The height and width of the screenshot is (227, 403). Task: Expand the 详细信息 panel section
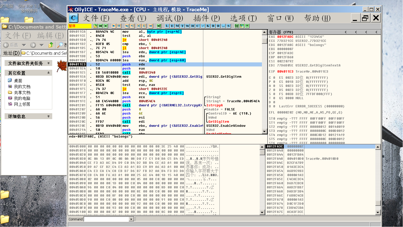point(48,116)
